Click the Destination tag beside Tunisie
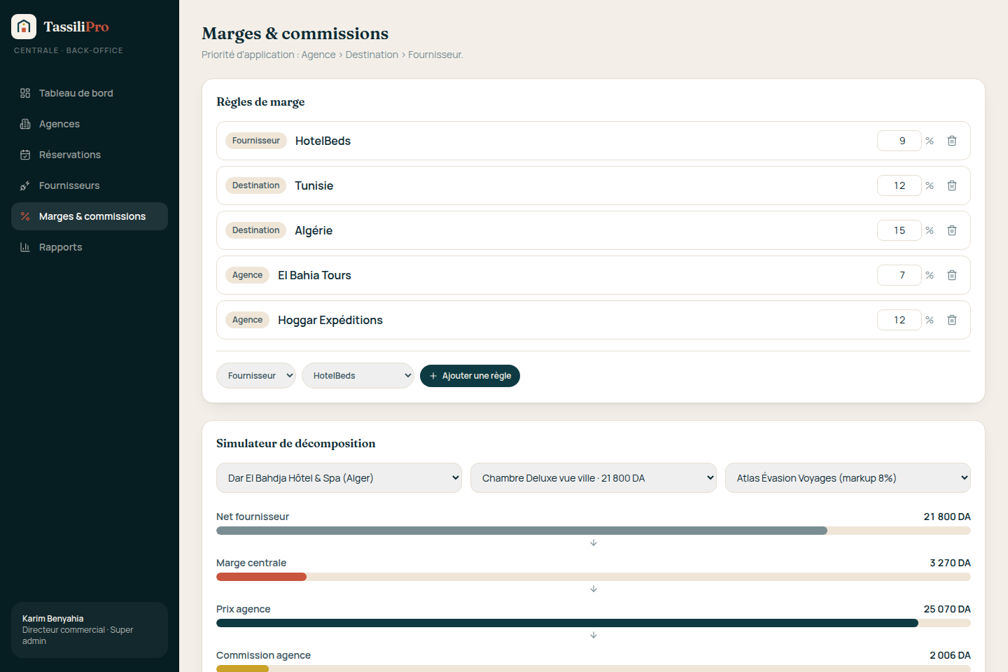Viewport: 1008px width, 672px height. 256,185
